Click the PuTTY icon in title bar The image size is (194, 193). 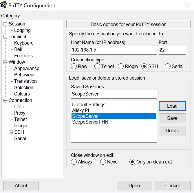pyautogui.click(x=3, y=5)
